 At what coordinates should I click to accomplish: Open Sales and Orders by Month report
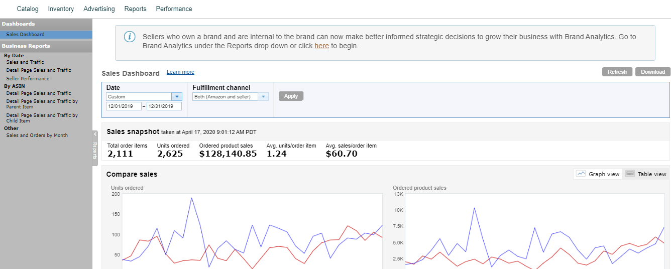[37, 136]
